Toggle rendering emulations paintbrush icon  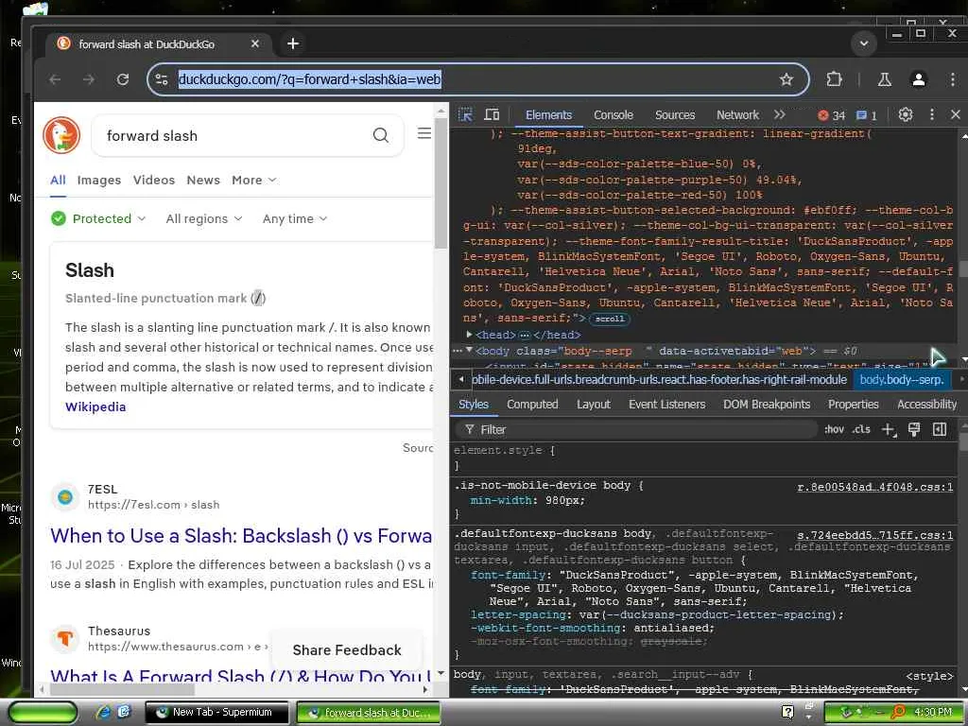914,430
